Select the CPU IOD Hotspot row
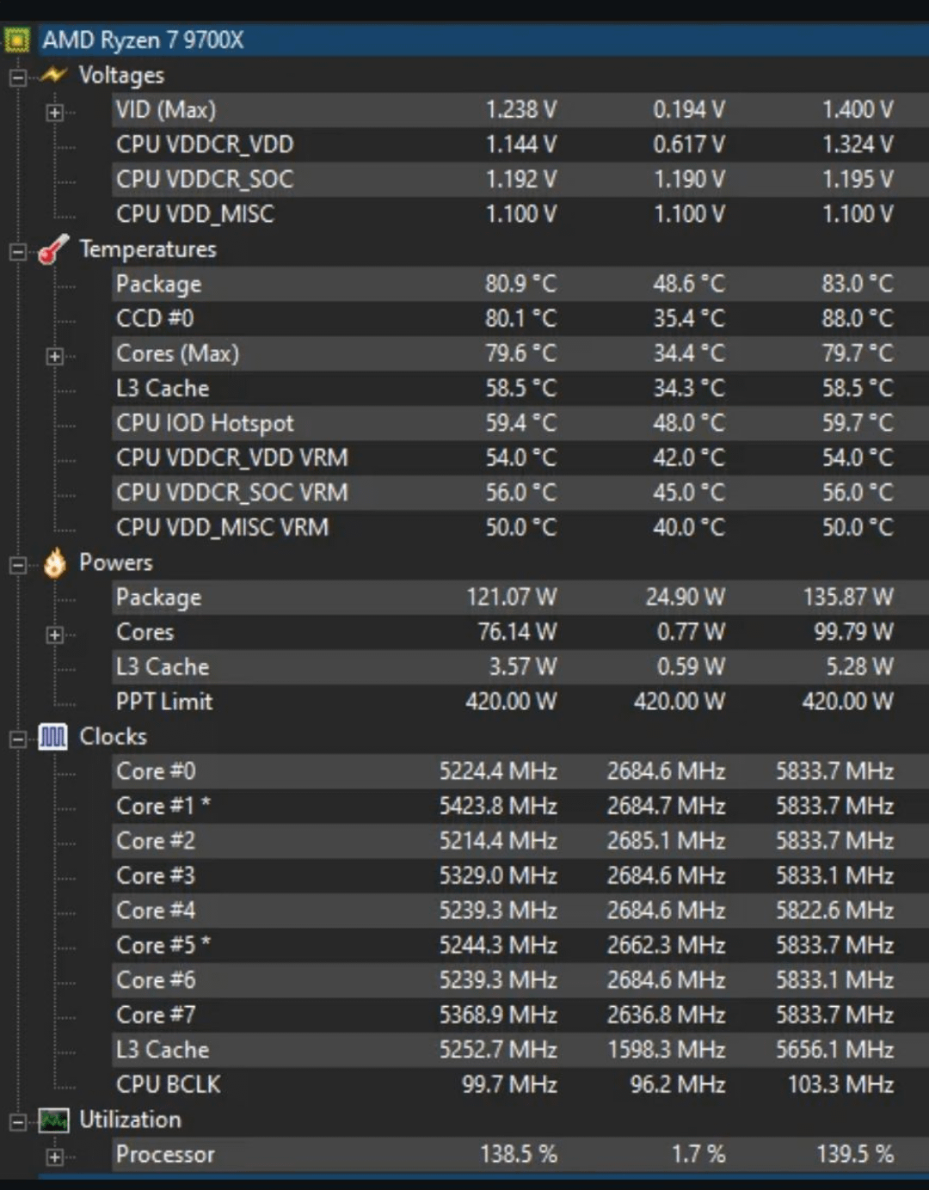The height and width of the screenshot is (1190, 929). point(520,423)
